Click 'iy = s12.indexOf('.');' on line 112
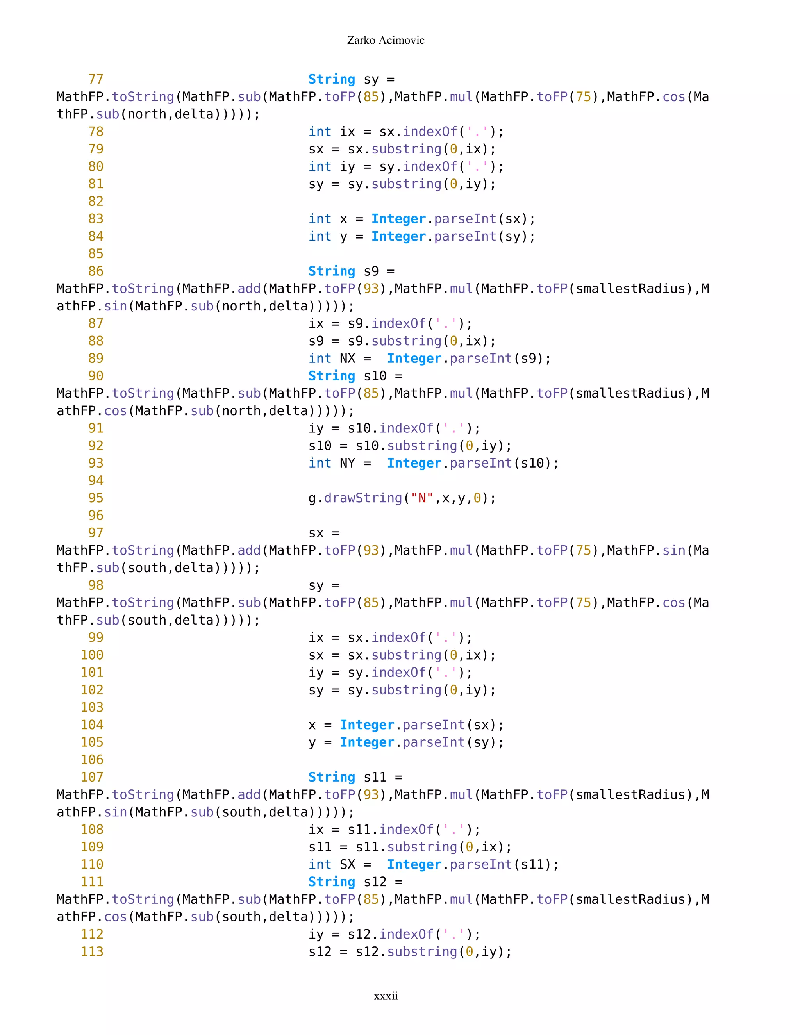 [x=394, y=935]
